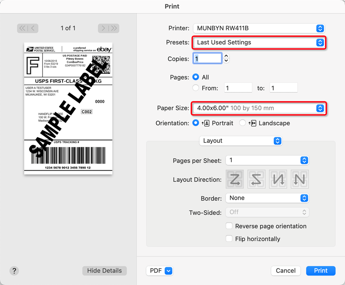Go to previous page in preview
This screenshot has width=345, height=285.
point(33,28)
